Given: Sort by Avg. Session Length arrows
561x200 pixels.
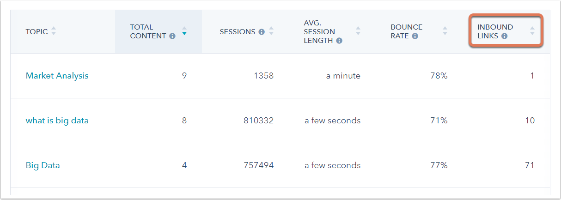Looking at the screenshot, I should [358, 31].
